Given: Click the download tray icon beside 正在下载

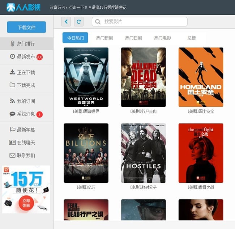Looking at the screenshot, I should (12, 72).
